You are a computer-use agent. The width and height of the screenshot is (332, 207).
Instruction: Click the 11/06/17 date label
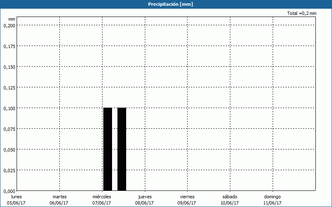(272, 203)
